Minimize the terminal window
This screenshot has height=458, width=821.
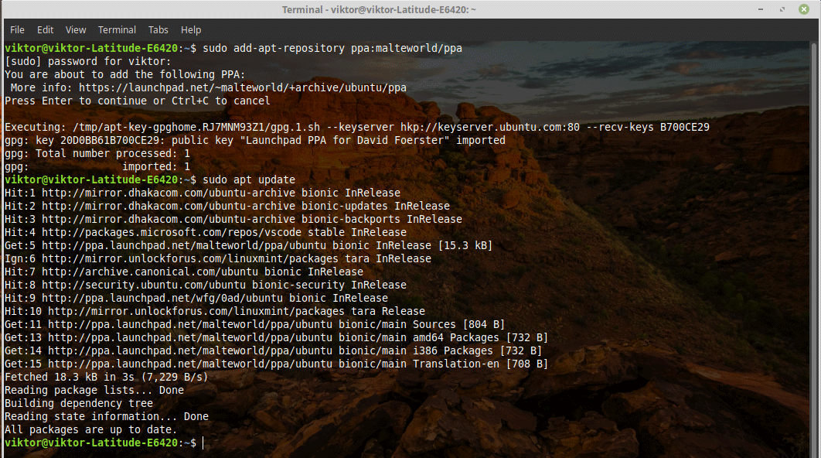tap(761, 9)
